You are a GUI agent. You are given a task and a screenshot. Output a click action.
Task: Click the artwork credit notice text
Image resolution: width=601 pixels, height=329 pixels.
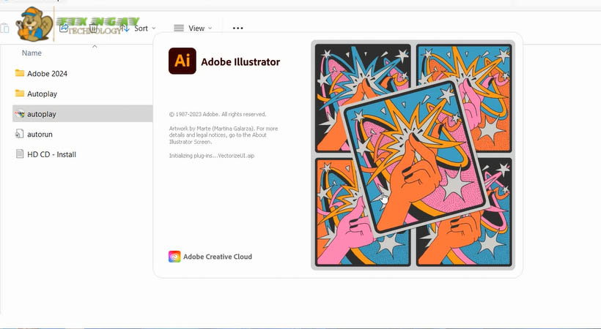click(223, 135)
